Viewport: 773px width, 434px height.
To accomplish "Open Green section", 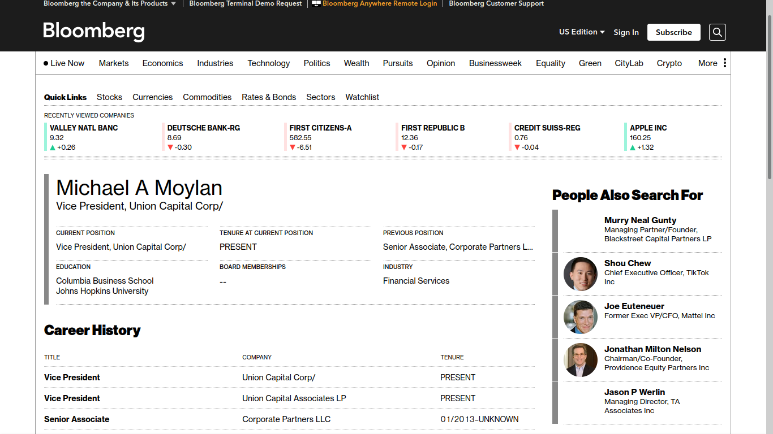I will (590, 63).
